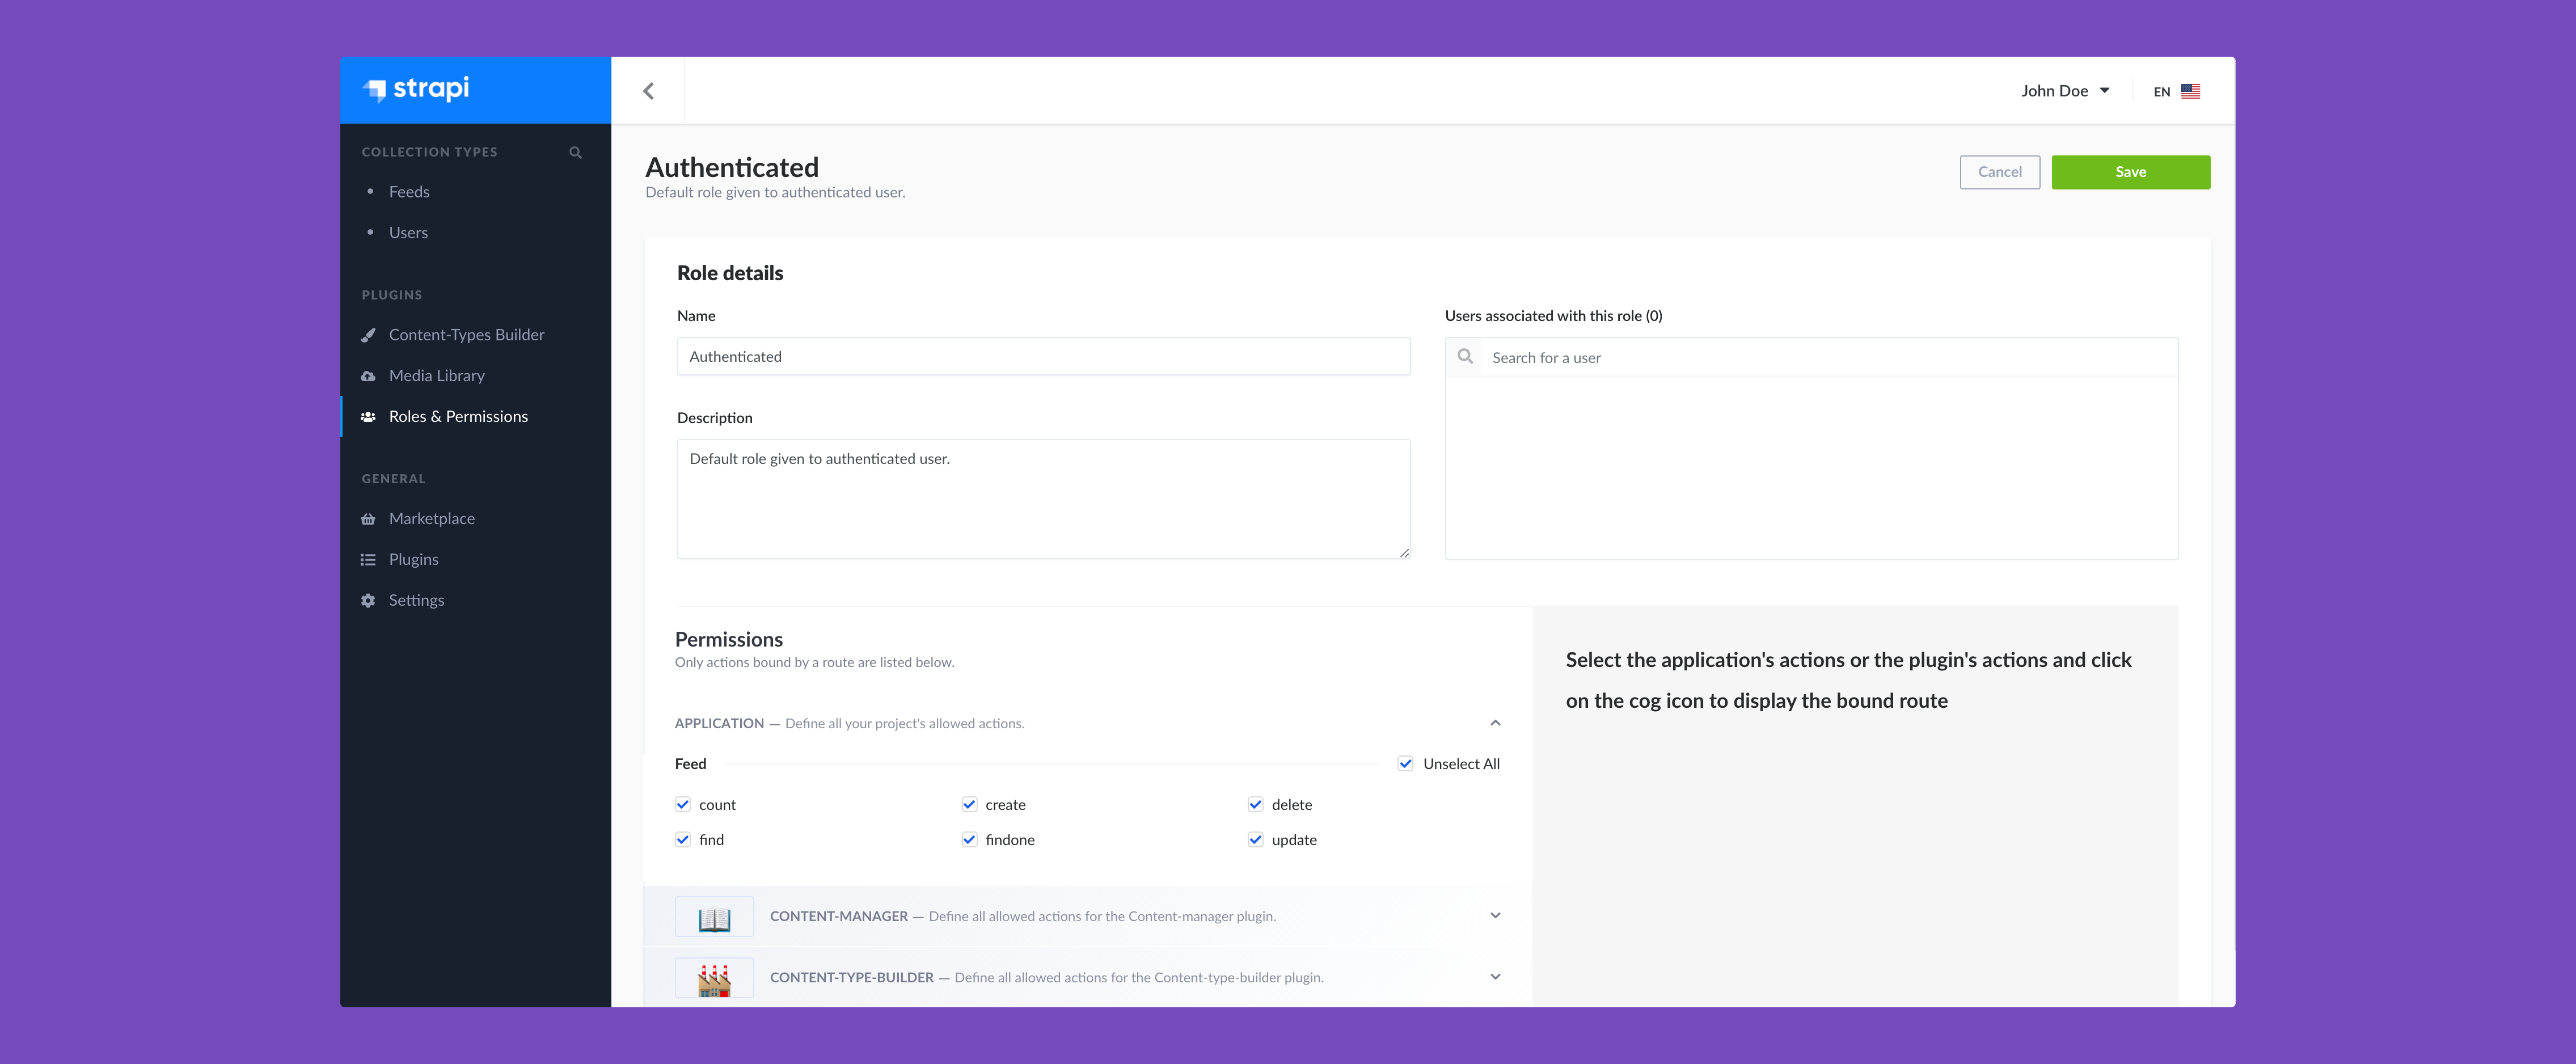The image size is (2576, 1064).
Task: Cancel the role changes
Action: pyautogui.click(x=2000, y=171)
